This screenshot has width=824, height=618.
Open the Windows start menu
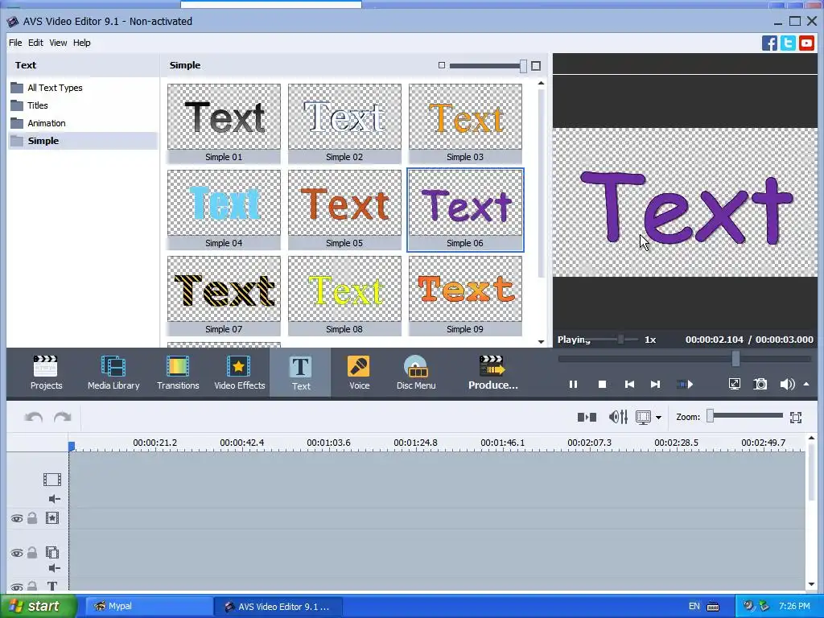39,606
